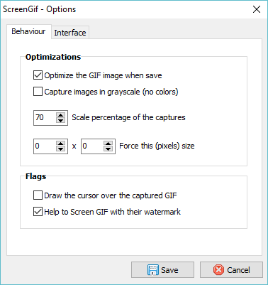The image size is (268, 285).
Task: Click the Scale percentage of the captures label
Action: click(128, 117)
